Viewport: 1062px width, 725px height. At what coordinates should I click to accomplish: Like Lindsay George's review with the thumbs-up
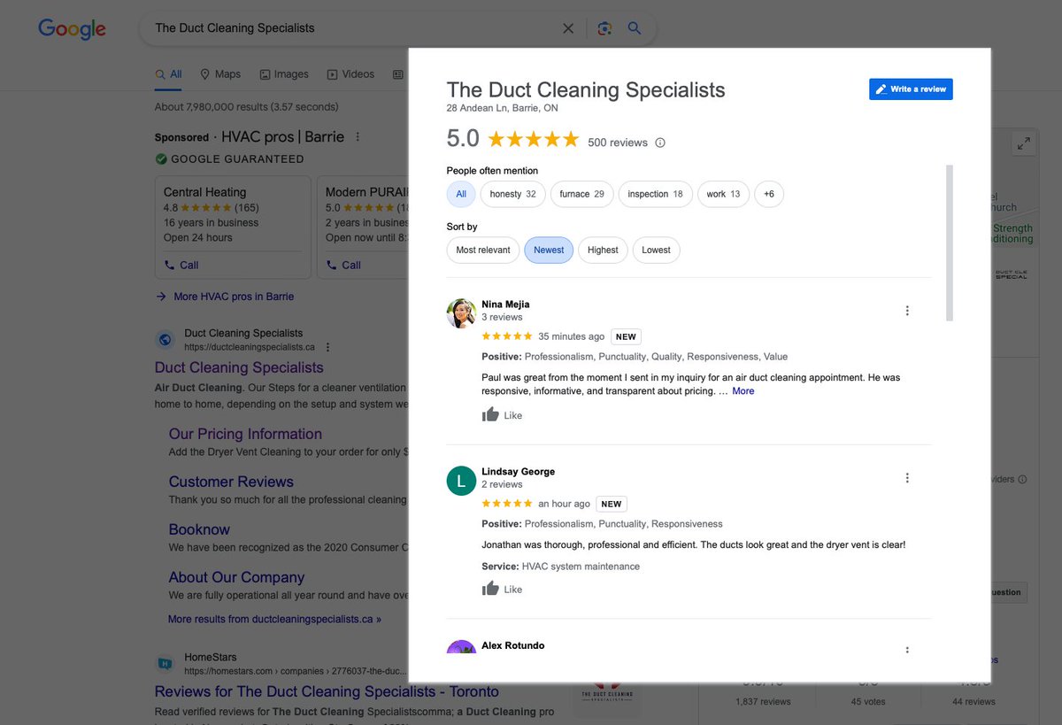(x=490, y=589)
